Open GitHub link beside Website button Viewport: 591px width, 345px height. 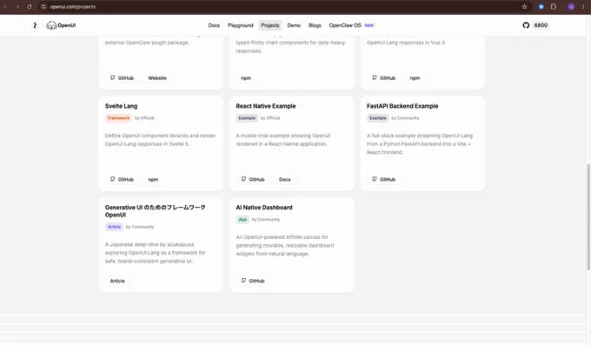click(x=122, y=78)
